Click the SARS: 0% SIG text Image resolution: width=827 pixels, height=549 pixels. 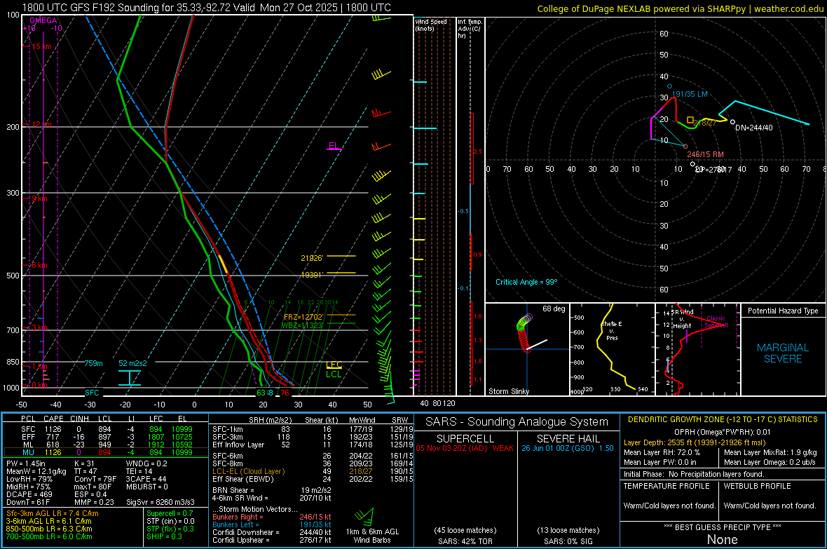(568, 541)
